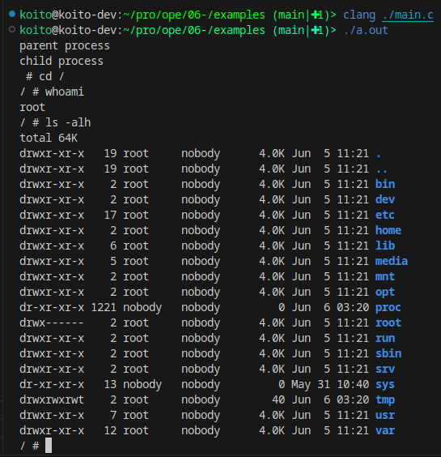
Task: Select the ./a.out command text
Action: point(366,30)
